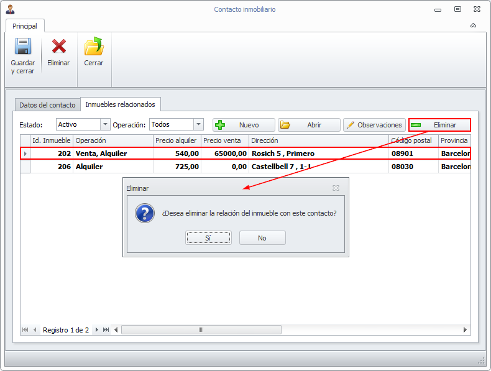Click postal code 08030 cell
This screenshot has width=491, height=371.
414,167
